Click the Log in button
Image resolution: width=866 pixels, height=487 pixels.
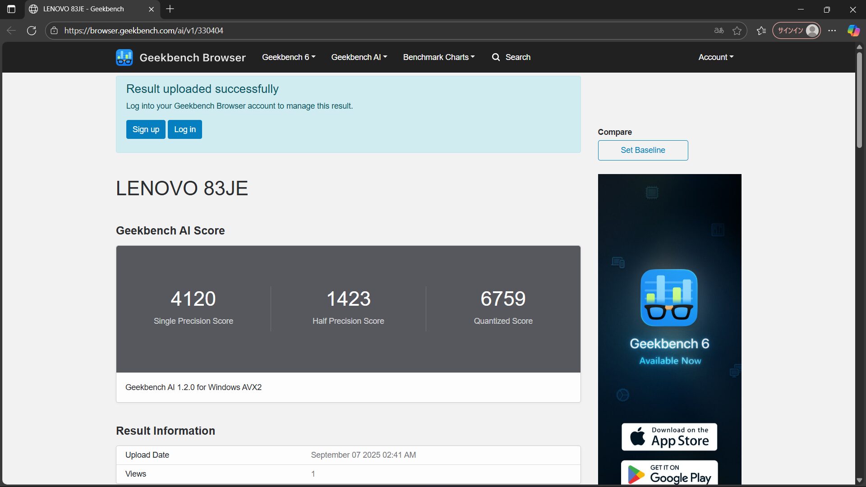[x=185, y=129]
